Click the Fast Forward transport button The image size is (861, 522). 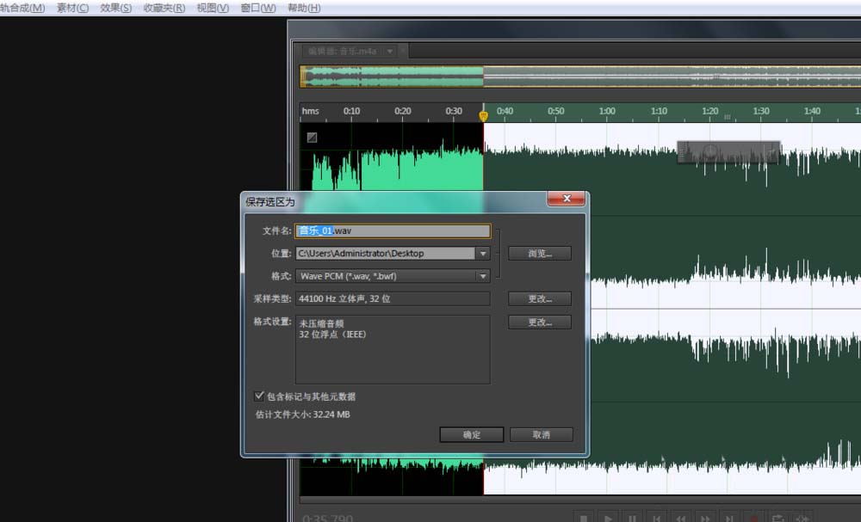(704, 518)
